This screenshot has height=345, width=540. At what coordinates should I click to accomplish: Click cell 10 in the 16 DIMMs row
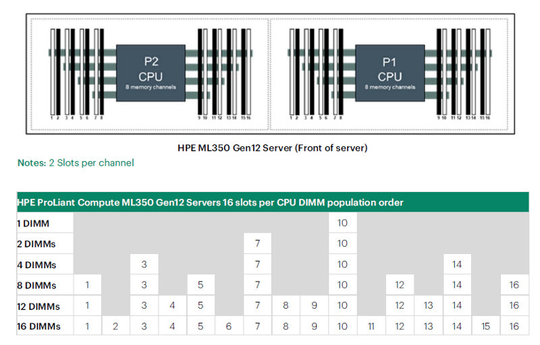343,325
